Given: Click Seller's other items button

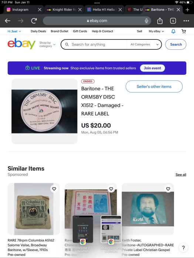Looking at the screenshot, I should tap(154, 87).
